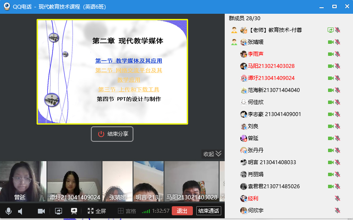Click the speaker volume icon
Screen dimensions: 353x220
click(20, 211)
